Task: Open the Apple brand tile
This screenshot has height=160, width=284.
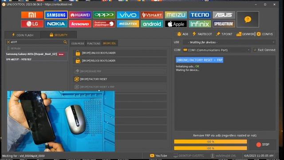Action: tap(176, 24)
